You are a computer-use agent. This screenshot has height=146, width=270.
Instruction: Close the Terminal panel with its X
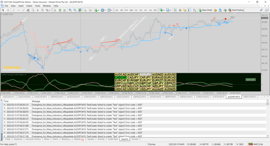tap(1, 100)
